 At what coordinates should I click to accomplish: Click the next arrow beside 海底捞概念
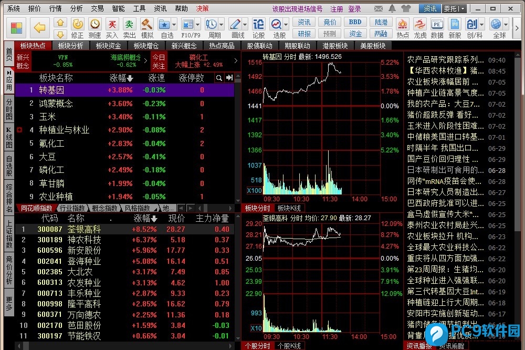(x=145, y=60)
